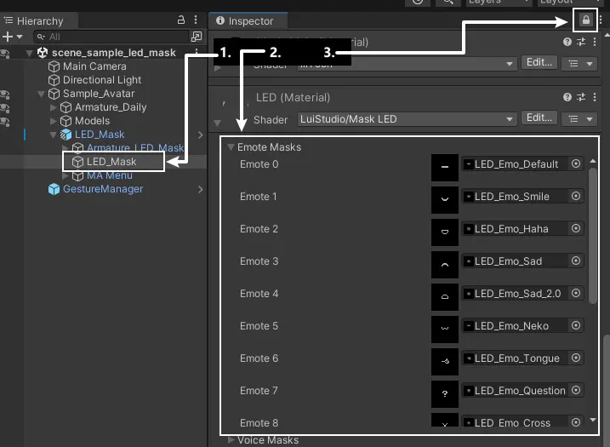610x447 pixels.
Task: Click Hierarchy add (+) button
Action: coord(8,37)
